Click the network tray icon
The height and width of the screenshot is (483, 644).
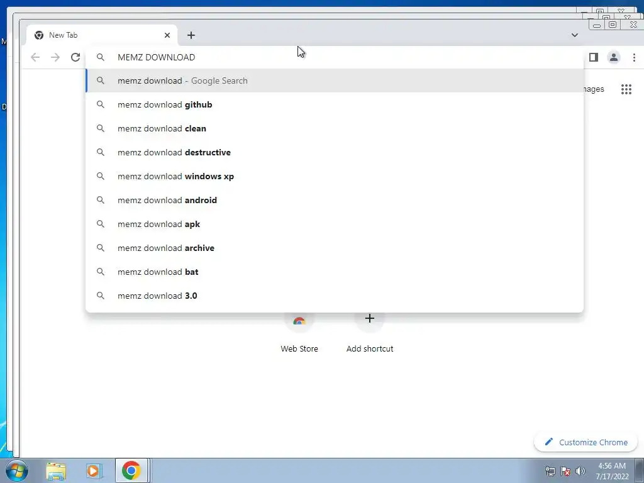pyautogui.click(x=550, y=471)
